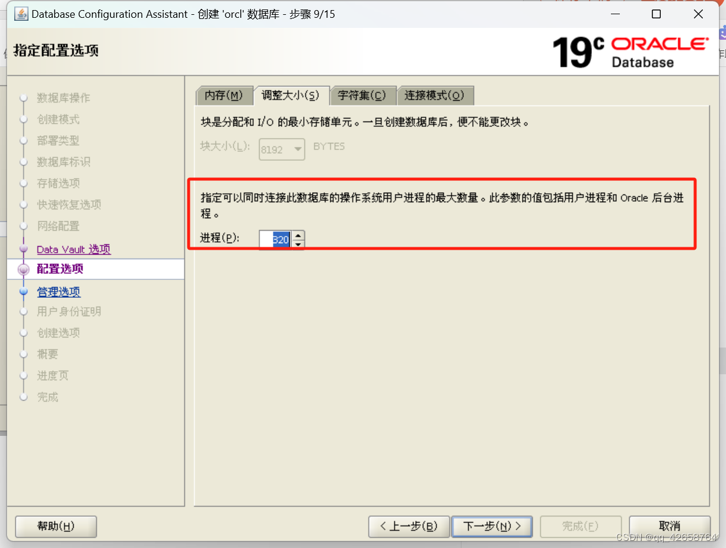
Task: Click the 进程(P) value field
Action: click(x=275, y=240)
